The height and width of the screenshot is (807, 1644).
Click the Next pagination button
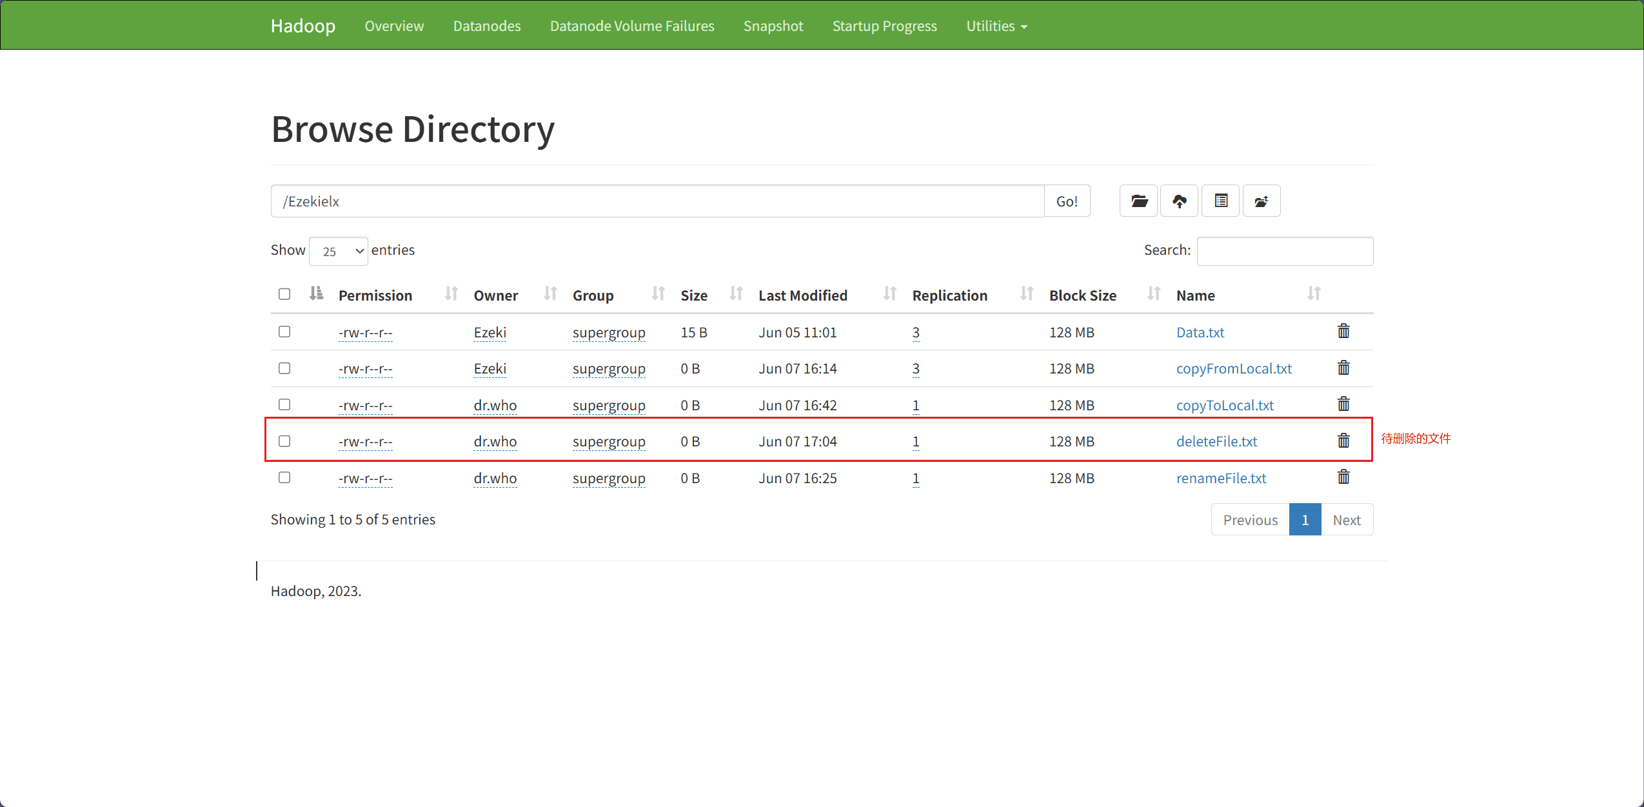pos(1347,520)
